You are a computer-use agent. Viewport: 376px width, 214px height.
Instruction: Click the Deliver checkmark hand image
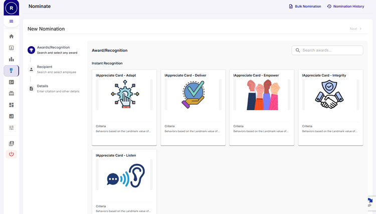pyautogui.click(x=193, y=95)
